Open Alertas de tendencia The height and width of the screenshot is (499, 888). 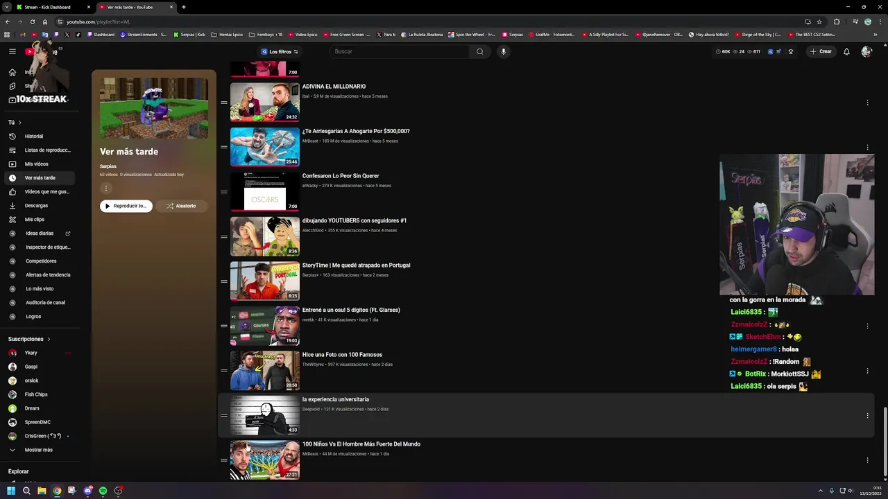point(40,275)
